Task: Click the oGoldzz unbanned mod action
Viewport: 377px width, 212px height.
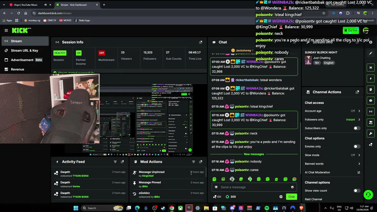Action: tap(168, 195)
